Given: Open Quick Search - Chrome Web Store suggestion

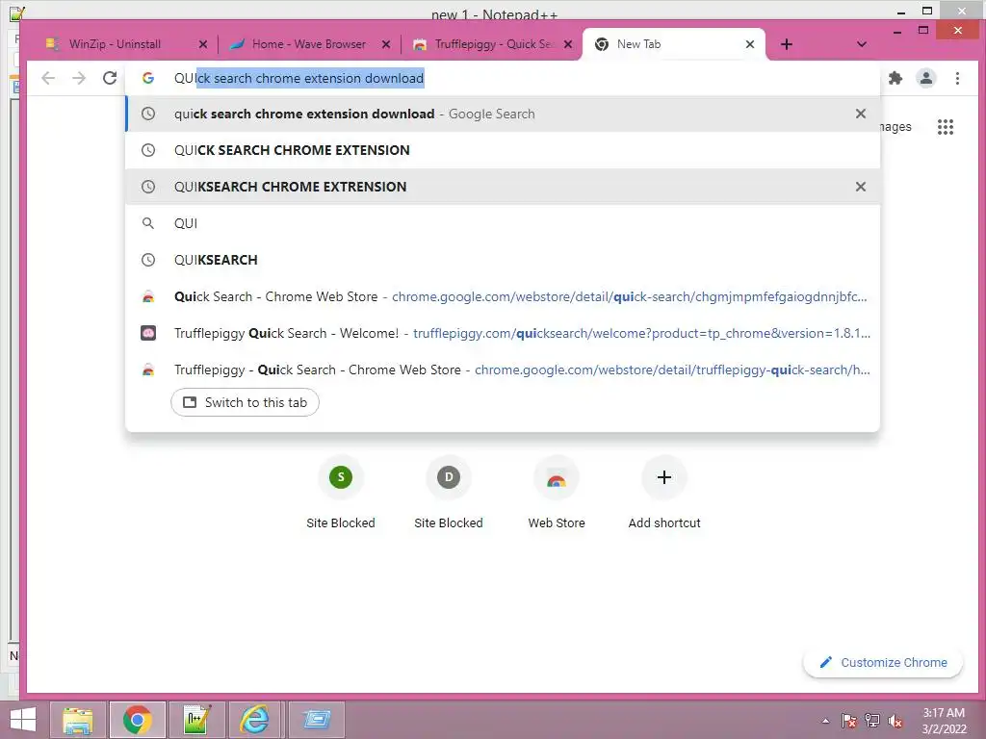Looking at the screenshot, I should [503, 296].
